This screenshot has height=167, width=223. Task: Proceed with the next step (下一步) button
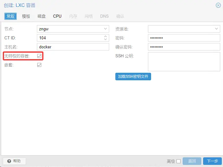212,161
